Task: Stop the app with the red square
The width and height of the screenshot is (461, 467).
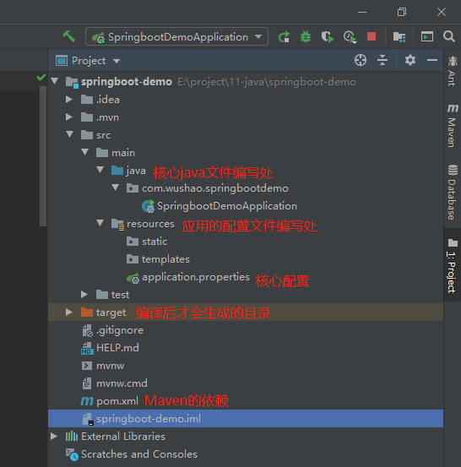Action: click(x=372, y=36)
